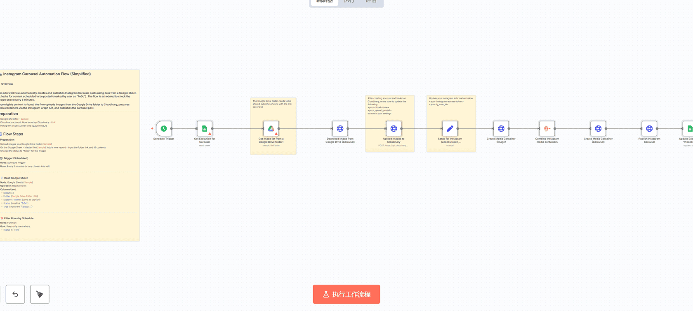Click the tidy up broom button
This screenshot has width=693, height=311.
pos(40,294)
